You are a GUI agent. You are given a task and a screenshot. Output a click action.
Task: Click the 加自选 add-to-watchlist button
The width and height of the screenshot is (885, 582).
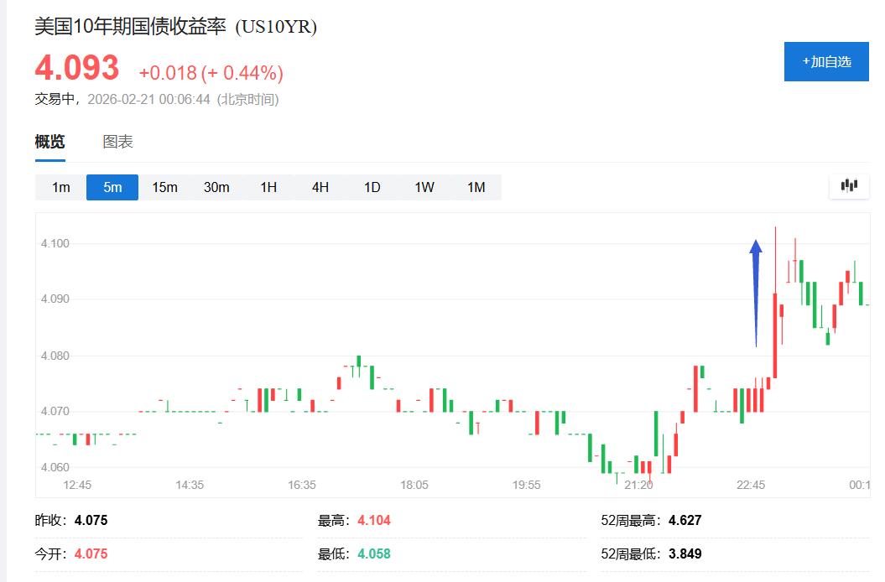click(x=826, y=61)
